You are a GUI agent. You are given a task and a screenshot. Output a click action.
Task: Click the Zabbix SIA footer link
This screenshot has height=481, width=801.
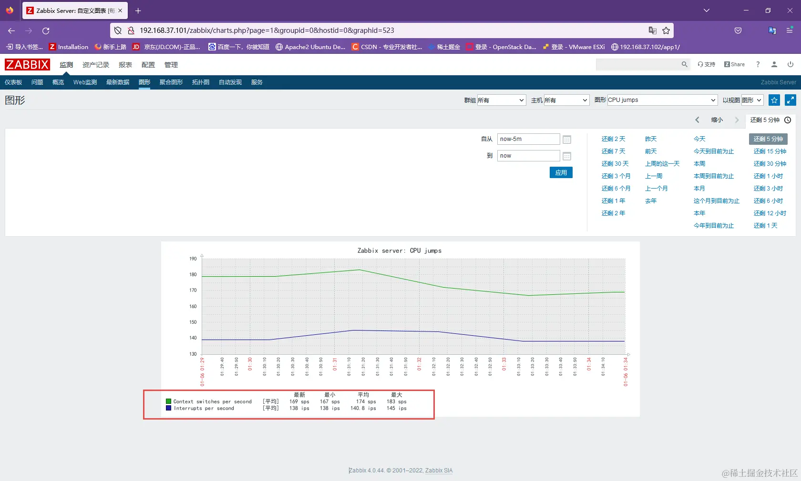pyautogui.click(x=439, y=471)
